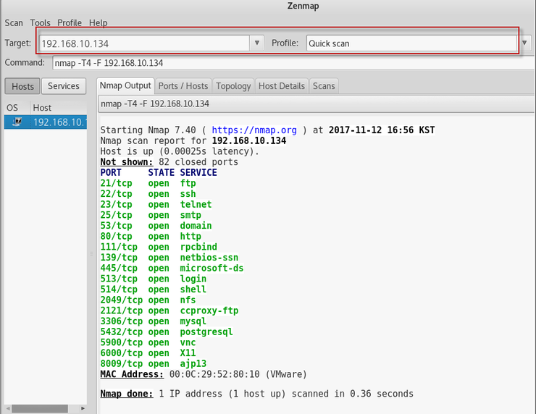536x414 pixels.
Task: Click the 80/tcp open http line
Action: pos(151,237)
